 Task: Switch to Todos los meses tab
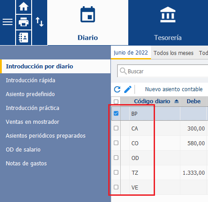(x=173, y=53)
